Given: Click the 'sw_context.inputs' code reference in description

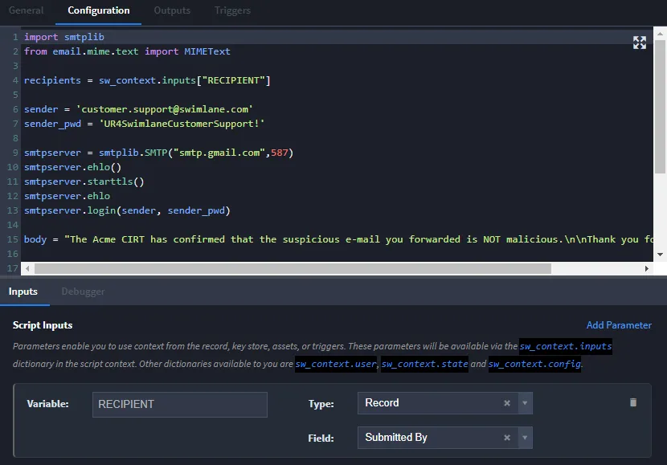Looking at the screenshot, I should [565, 346].
